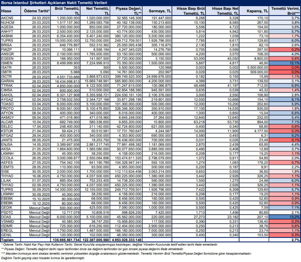Click the Kapanış, TL column header
301x262 pixels.
coord(254,11)
